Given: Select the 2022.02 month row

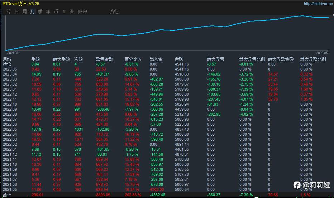Looking at the screenshot, I should coord(167,144).
